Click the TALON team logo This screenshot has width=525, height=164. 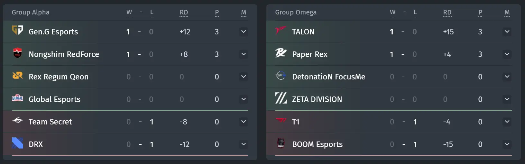coord(281,30)
